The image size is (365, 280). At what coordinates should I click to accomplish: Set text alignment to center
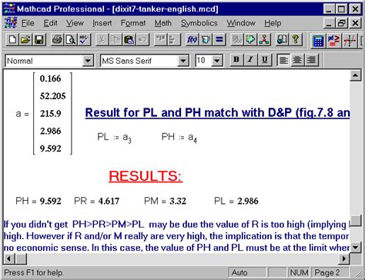point(297,60)
